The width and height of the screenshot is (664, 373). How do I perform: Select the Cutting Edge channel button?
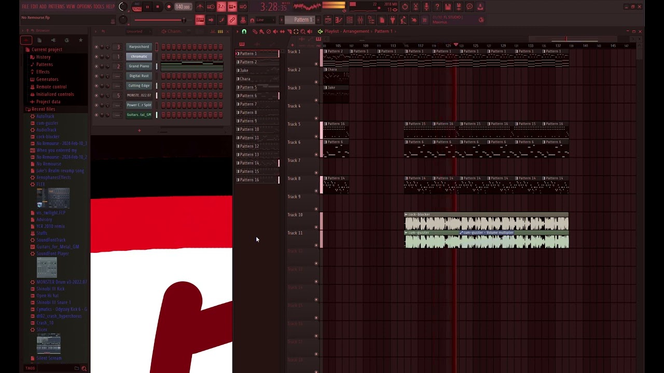pyautogui.click(x=139, y=85)
